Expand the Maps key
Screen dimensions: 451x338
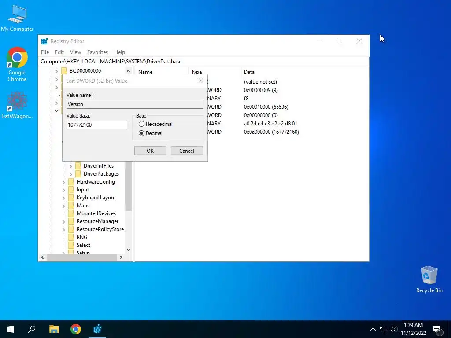click(x=63, y=206)
